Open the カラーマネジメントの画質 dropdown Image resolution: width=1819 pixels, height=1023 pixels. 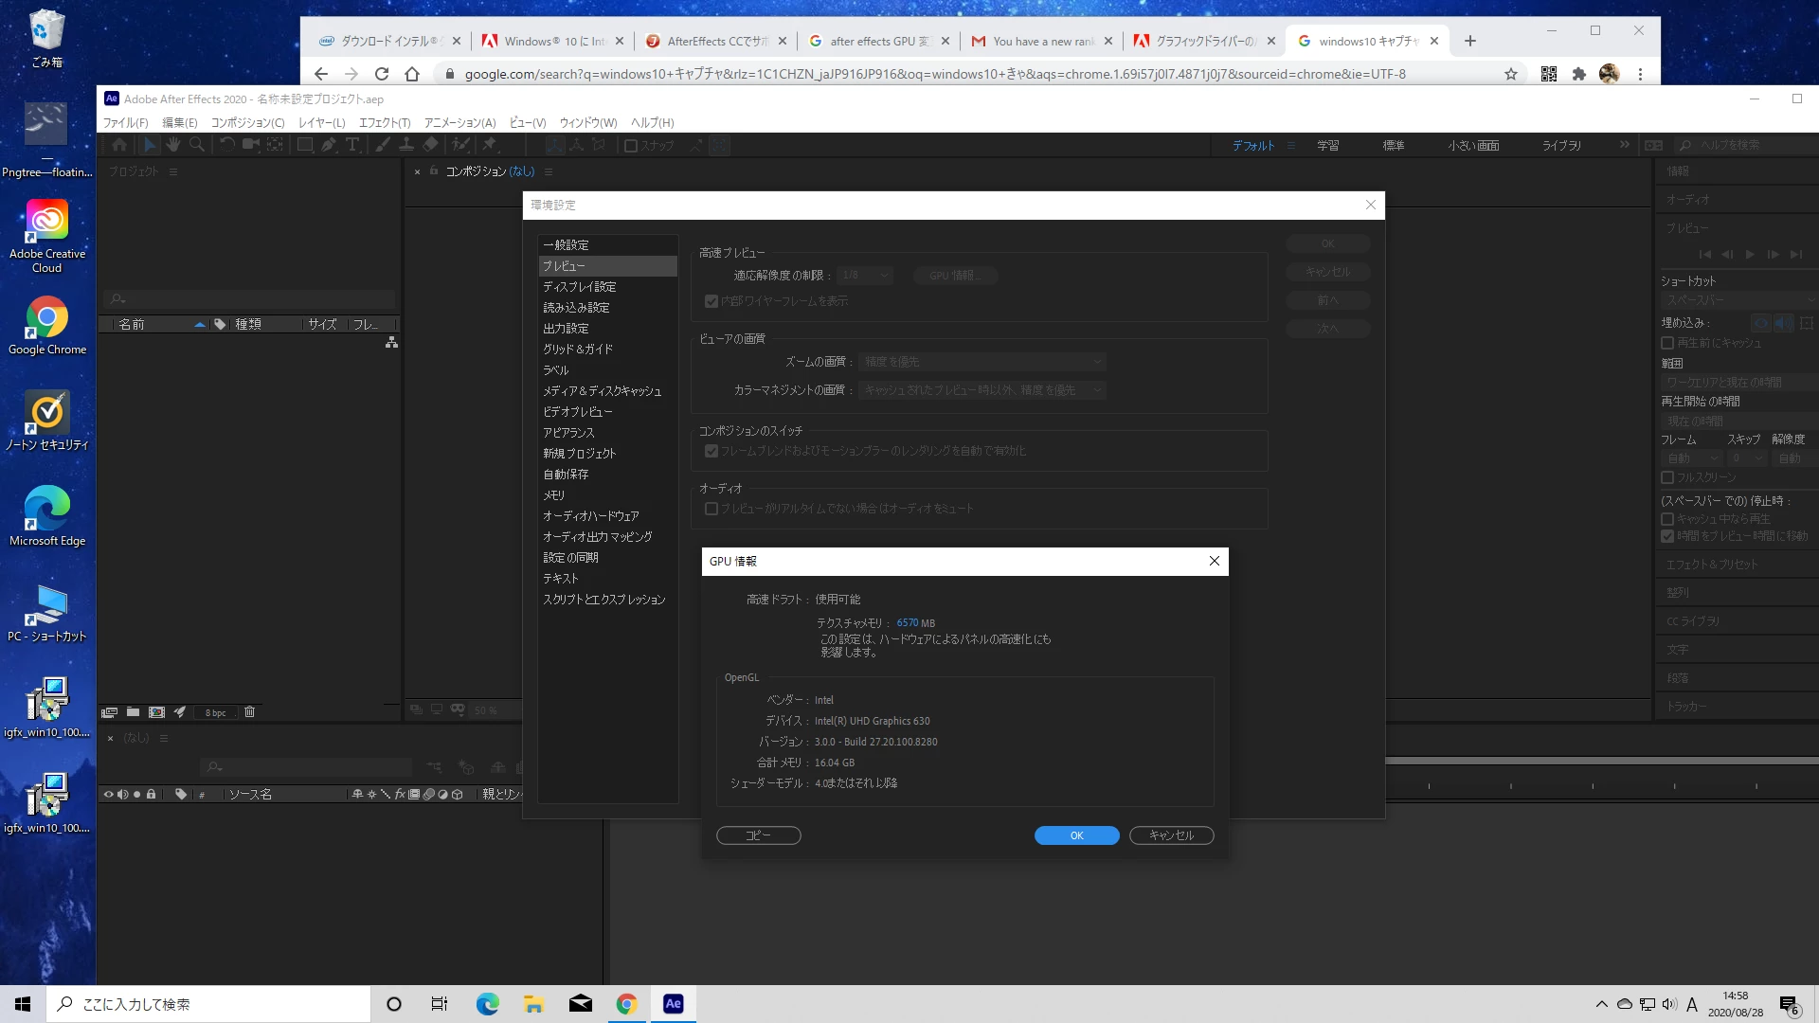tap(982, 390)
